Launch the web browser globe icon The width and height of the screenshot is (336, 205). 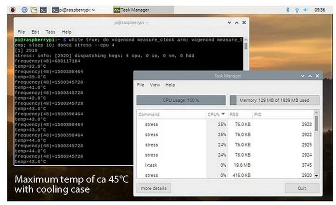[24, 10]
